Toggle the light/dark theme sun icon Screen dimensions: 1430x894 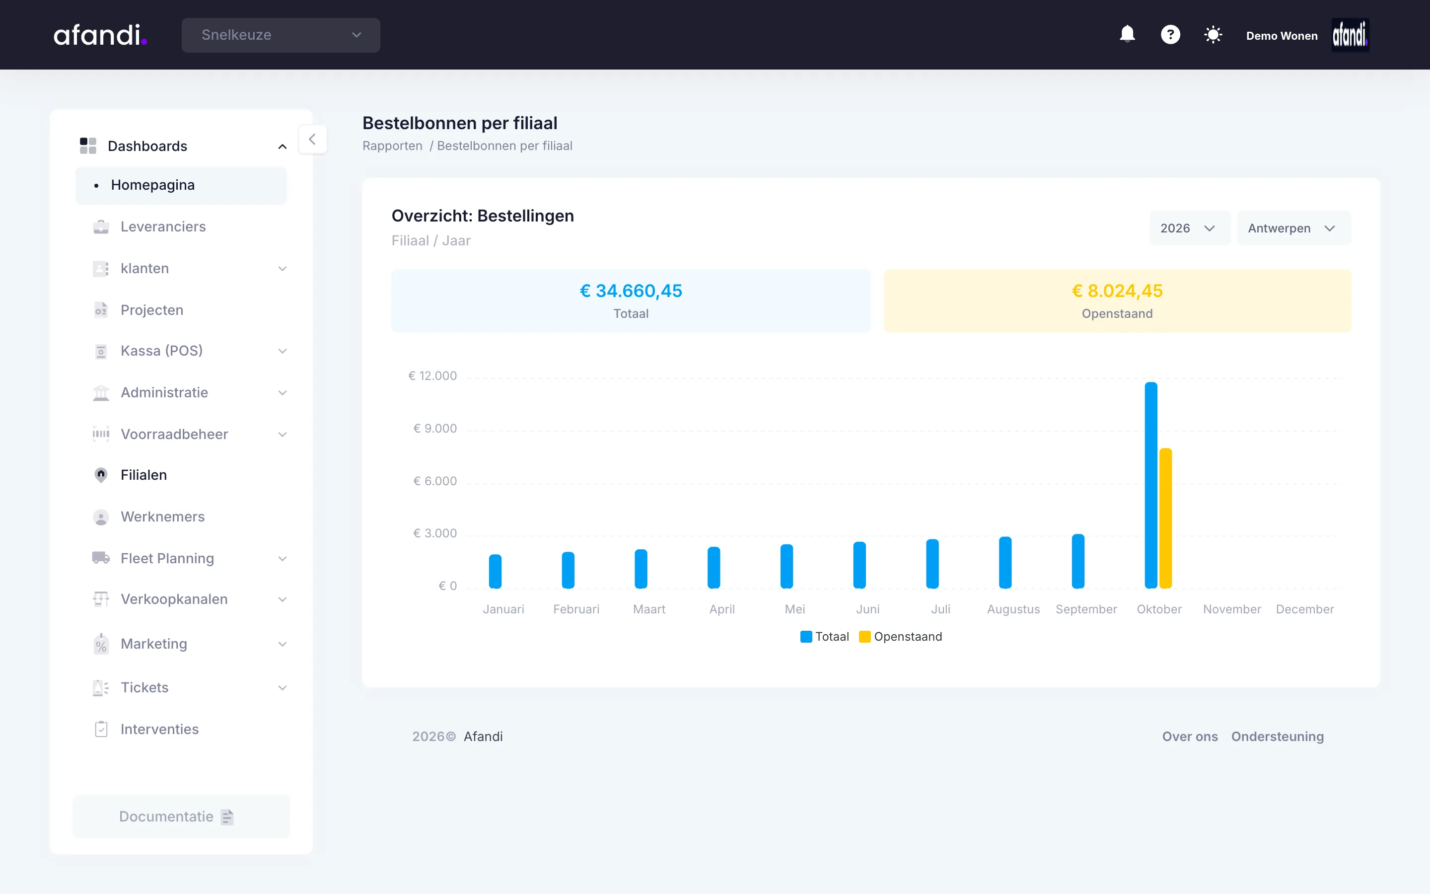pyautogui.click(x=1213, y=35)
